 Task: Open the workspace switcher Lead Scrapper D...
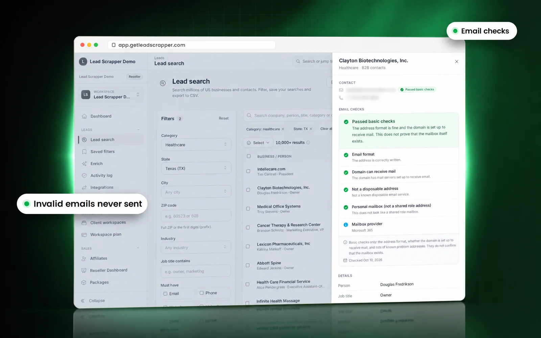[111, 95]
